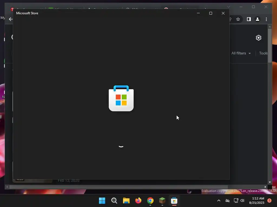Toggle Chrome's side panel icon
277x207 pixels.
point(249,19)
